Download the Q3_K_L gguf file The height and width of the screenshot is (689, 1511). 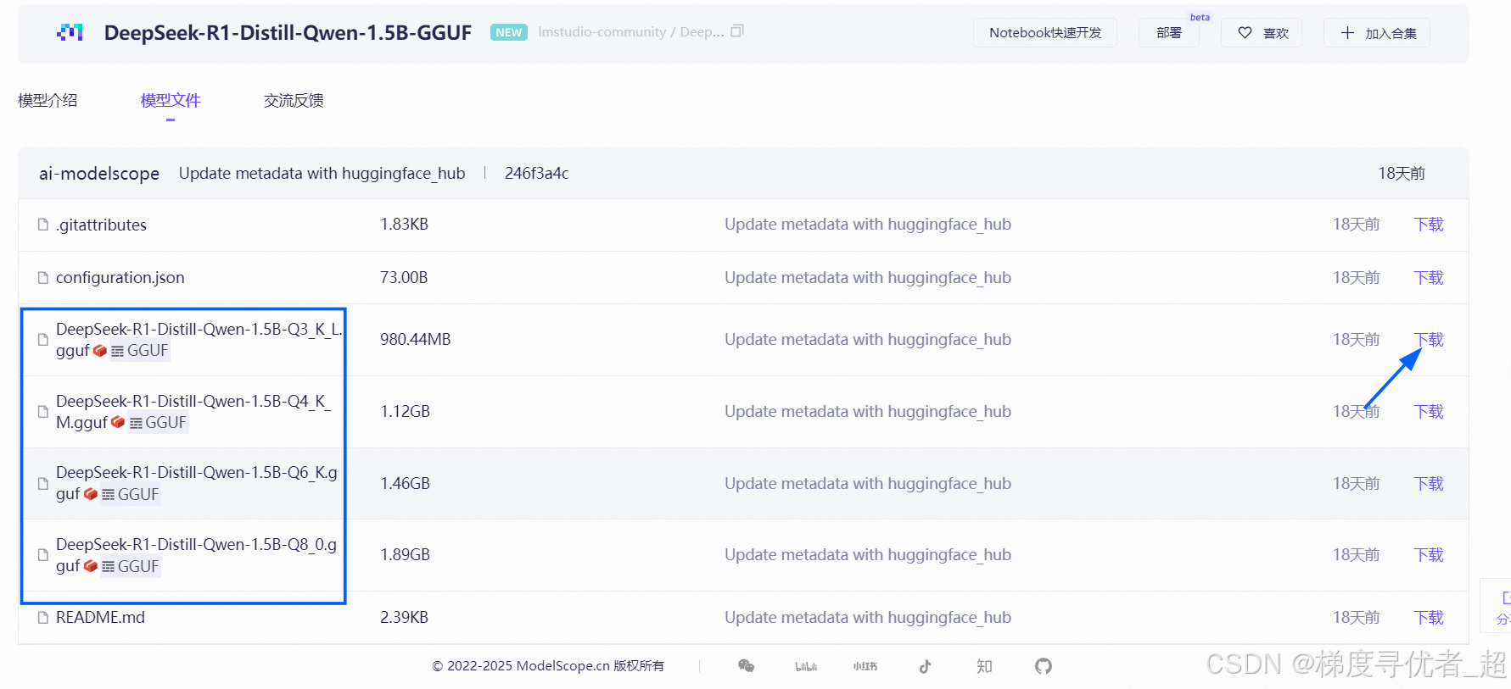coord(1429,340)
